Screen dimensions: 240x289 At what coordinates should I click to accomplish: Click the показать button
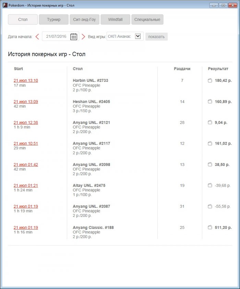click(x=156, y=37)
